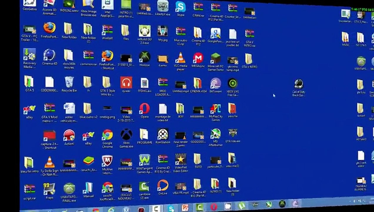Select the Recycle Bin icon
This screenshot has height=212, width=374.
click(69, 84)
